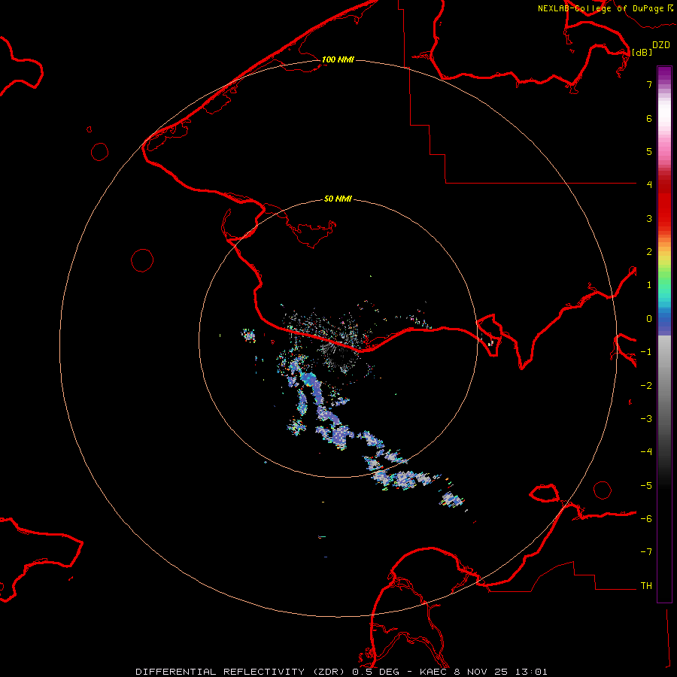Click the 6 value on the color scale

tap(649, 118)
